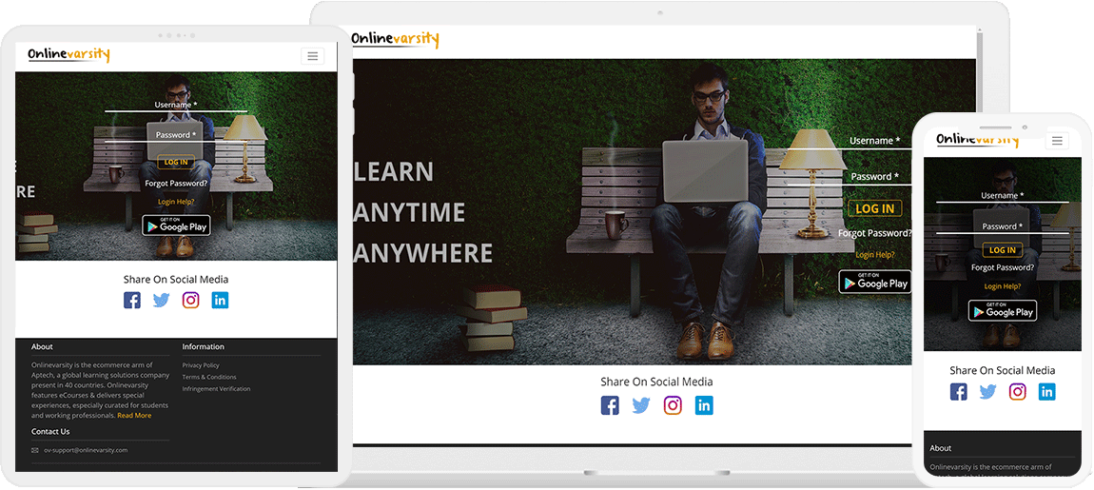Screen dimensions: 1094x490
Task: Focus Username field on tablet
Action: pyautogui.click(x=176, y=106)
